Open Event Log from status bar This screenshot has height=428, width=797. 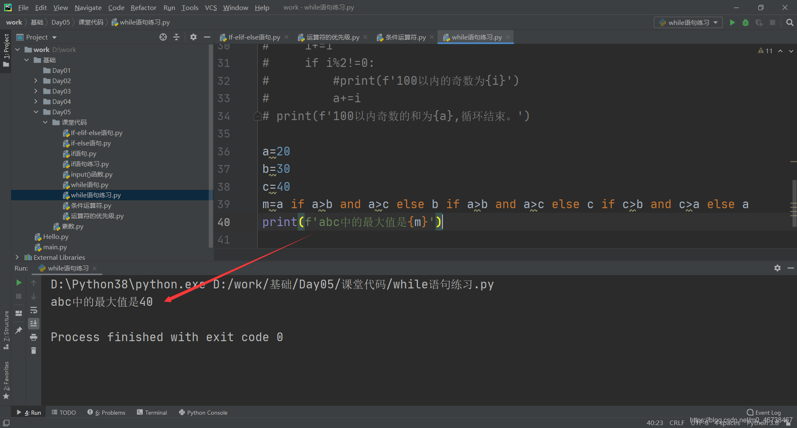764,413
